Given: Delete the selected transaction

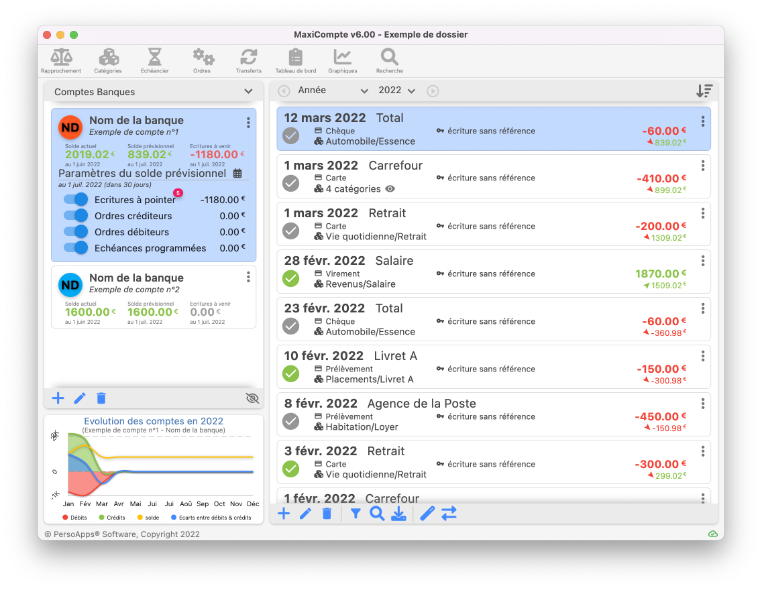Looking at the screenshot, I should click(x=327, y=514).
